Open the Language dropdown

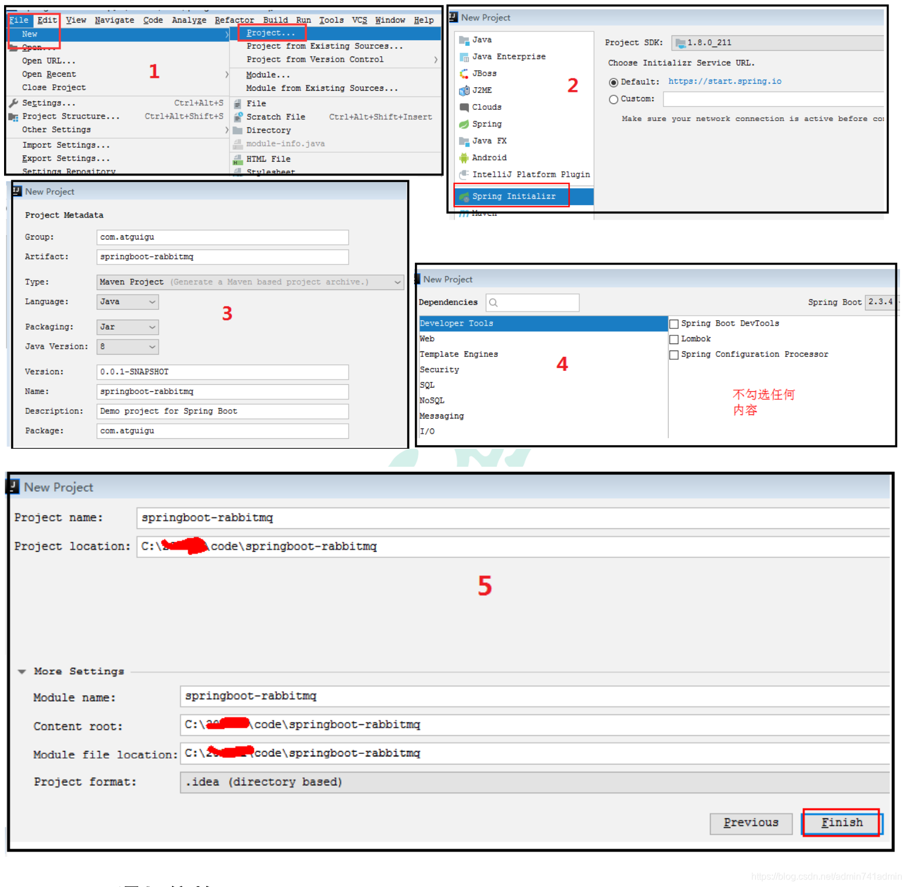(x=127, y=302)
